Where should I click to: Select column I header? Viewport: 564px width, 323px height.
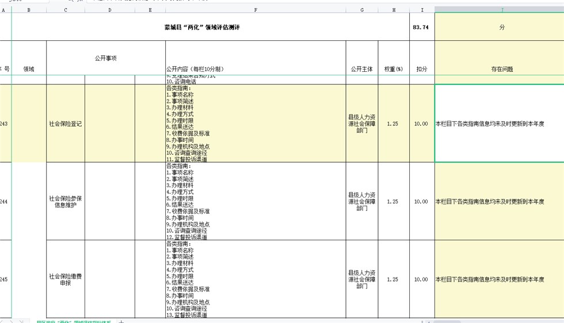(422, 10)
